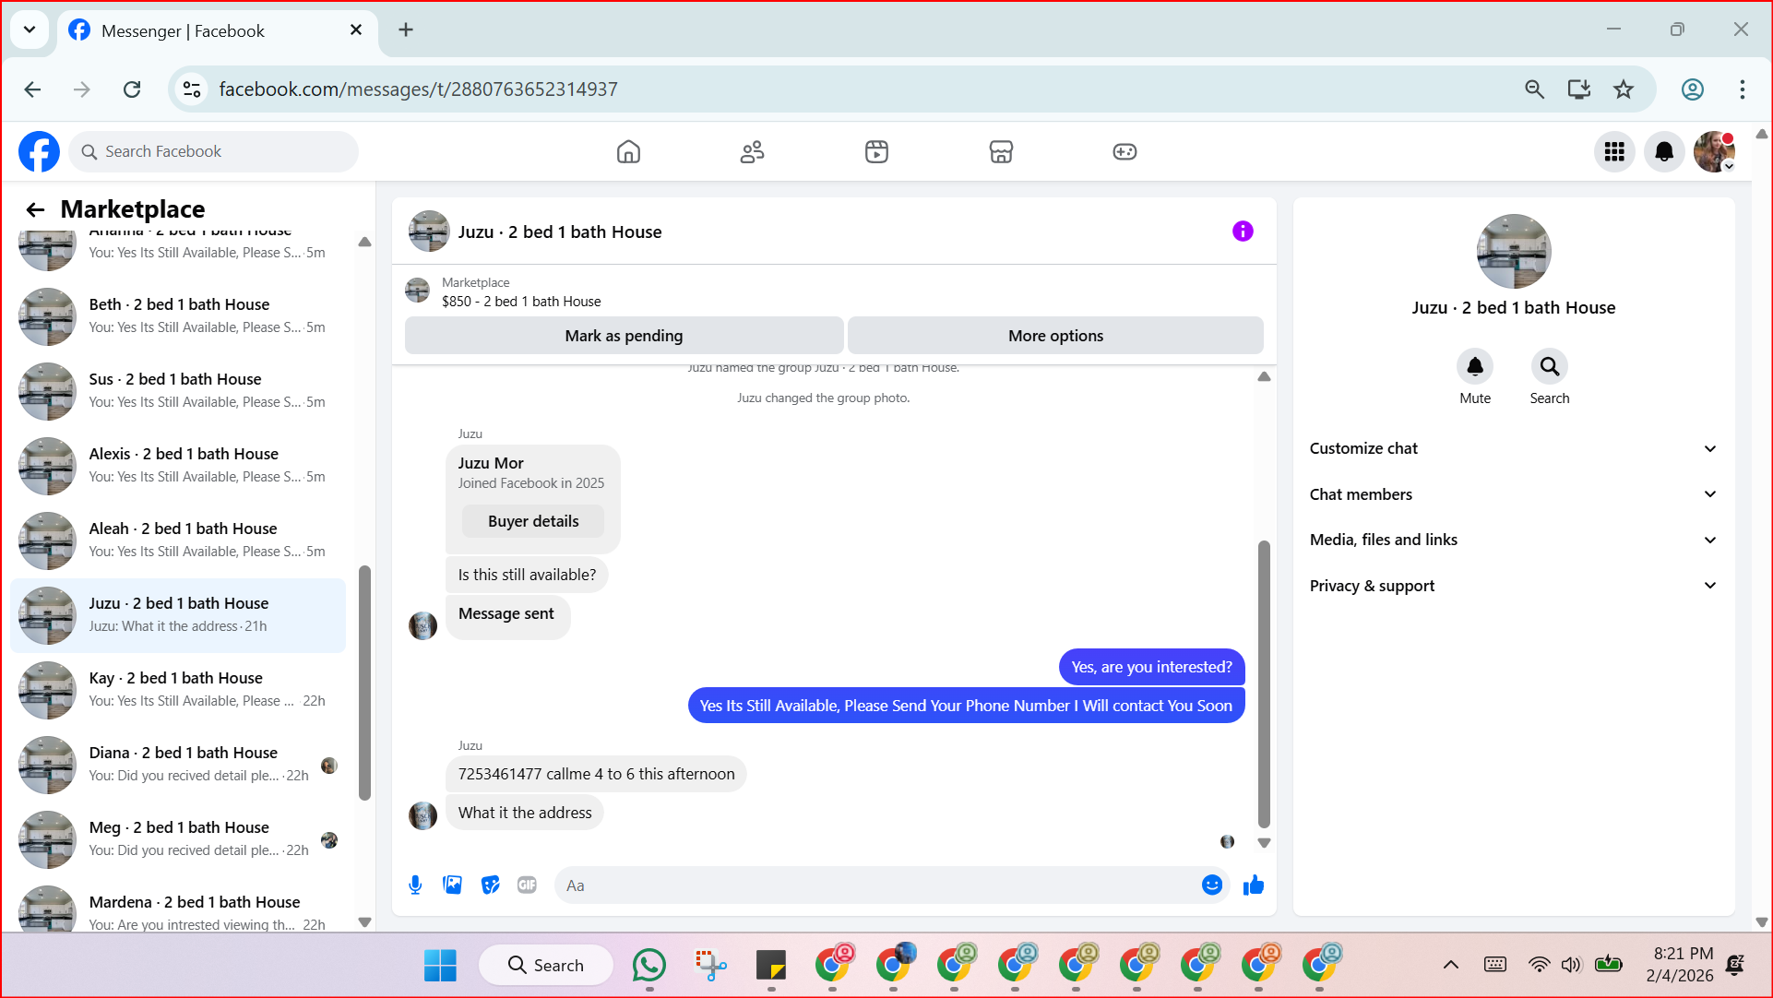This screenshot has height=998, width=1773.
Task: Send a thumbs-up like
Action: pos(1253,885)
